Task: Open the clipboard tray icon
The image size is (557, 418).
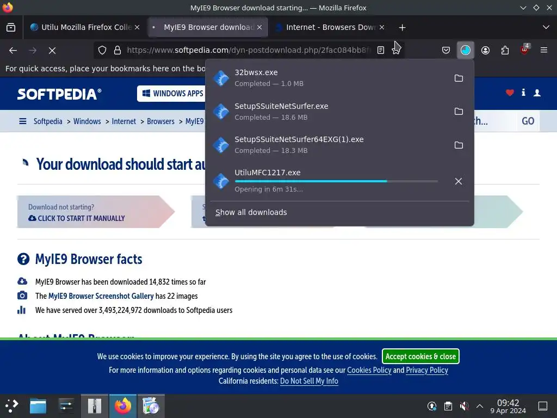Action: [x=448, y=406]
